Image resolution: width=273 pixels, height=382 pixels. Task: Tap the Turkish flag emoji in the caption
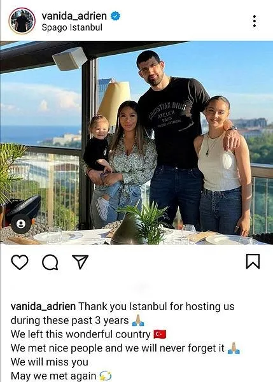[x=160, y=334]
